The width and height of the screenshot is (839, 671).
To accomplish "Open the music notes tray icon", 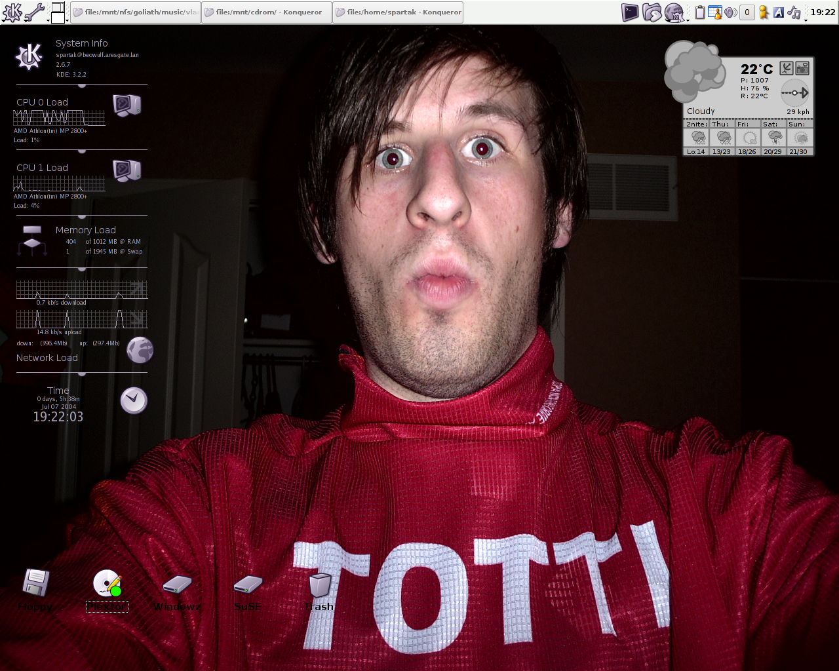I will pyautogui.click(x=794, y=12).
